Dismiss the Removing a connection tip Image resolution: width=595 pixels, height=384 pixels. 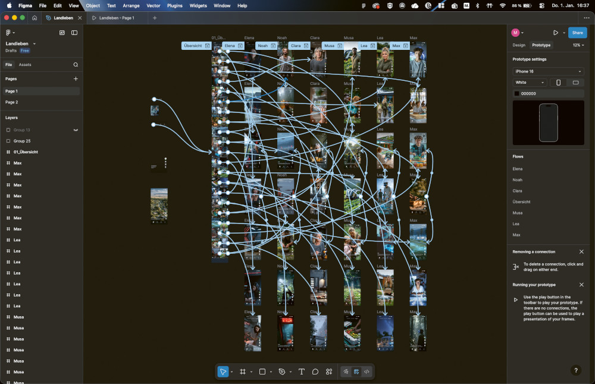pos(581,251)
